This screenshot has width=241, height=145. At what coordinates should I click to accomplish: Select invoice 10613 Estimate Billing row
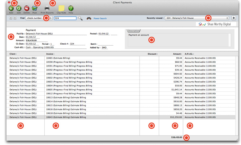[121, 98]
